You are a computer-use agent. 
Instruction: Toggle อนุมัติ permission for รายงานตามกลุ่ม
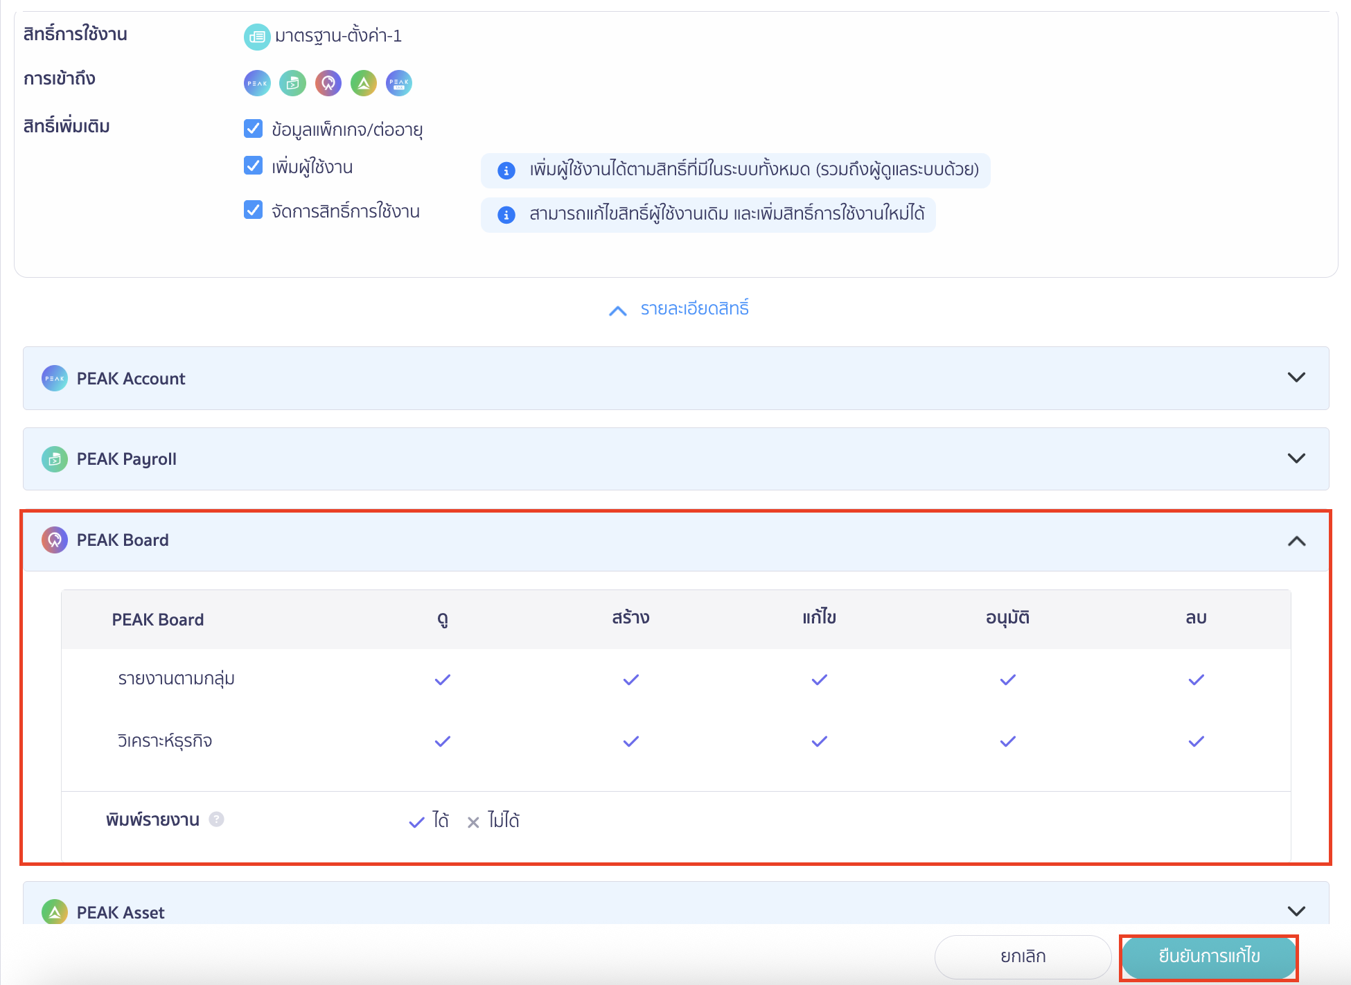1008,680
